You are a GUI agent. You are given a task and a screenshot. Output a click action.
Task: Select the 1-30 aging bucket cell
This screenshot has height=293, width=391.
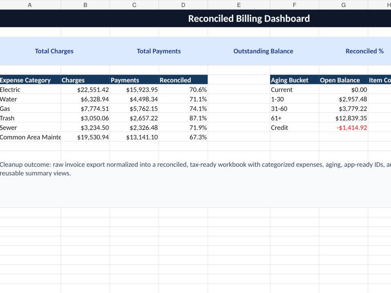coord(294,99)
